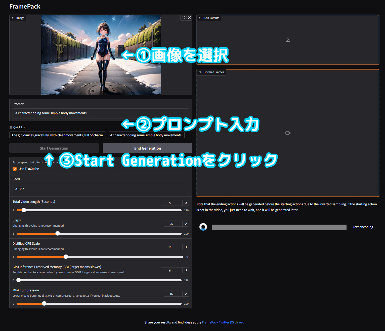This screenshot has height=331, width=385.
Task: Expand the image preview to fullscreen
Action: [183, 18]
